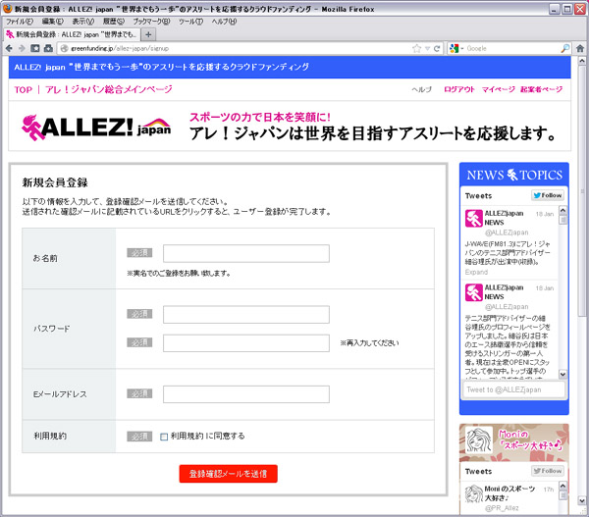Open the URL bar history dropdown arrow
Screen dimensions: 589x517
(426, 47)
